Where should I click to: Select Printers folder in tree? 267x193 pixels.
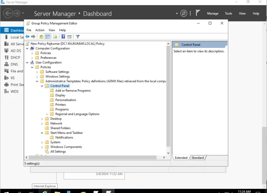click(x=60, y=105)
